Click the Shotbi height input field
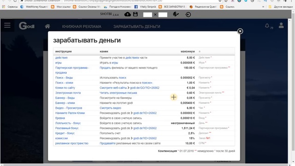This screenshot has width=295, height=166. (163, 15)
